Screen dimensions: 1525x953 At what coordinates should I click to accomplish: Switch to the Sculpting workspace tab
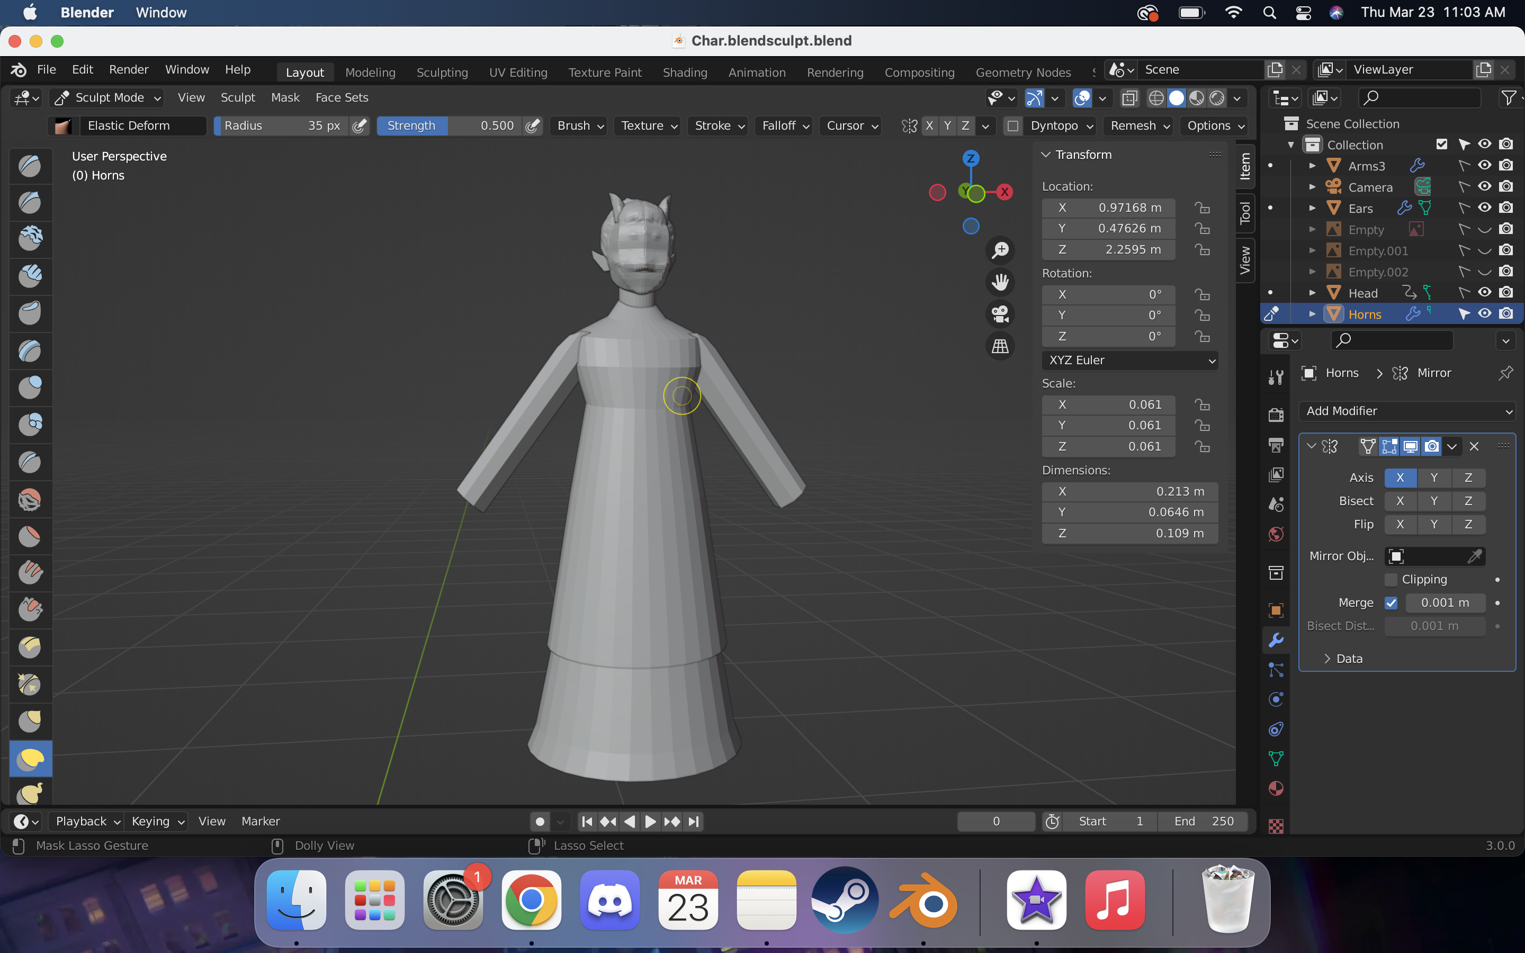pos(442,73)
